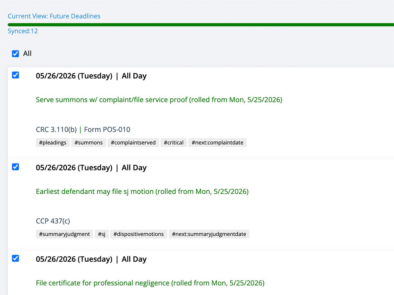
Task: Filter by the #critical tag
Action: tap(174, 143)
